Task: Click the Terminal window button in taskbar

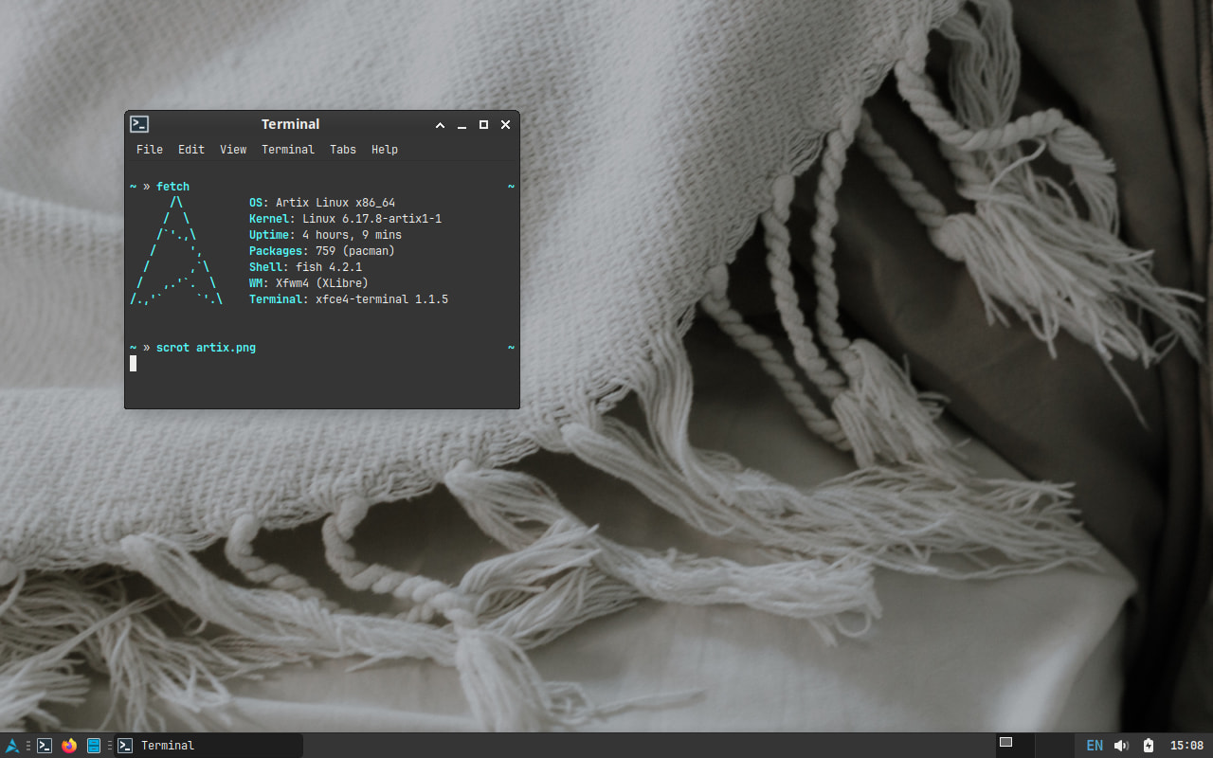Action: (x=208, y=746)
